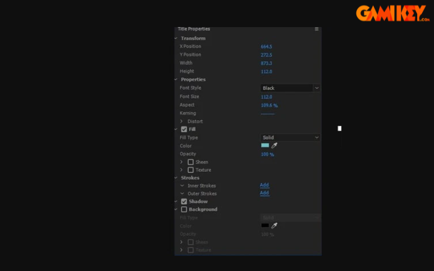Select the dimmed Background Opacity 100 %
The width and height of the screenshot is (434, 271).
pyautogui.click(x=267, y=235)
